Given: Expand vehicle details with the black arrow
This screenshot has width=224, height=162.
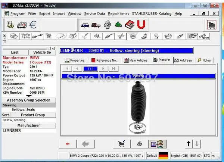Looking at the screenshot, I should click(x=29, y=96).
